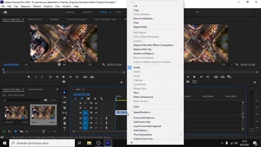Expand Replace With Clip submenu
Viewport: 261px width, 147px height.
[x=181, y=49]
